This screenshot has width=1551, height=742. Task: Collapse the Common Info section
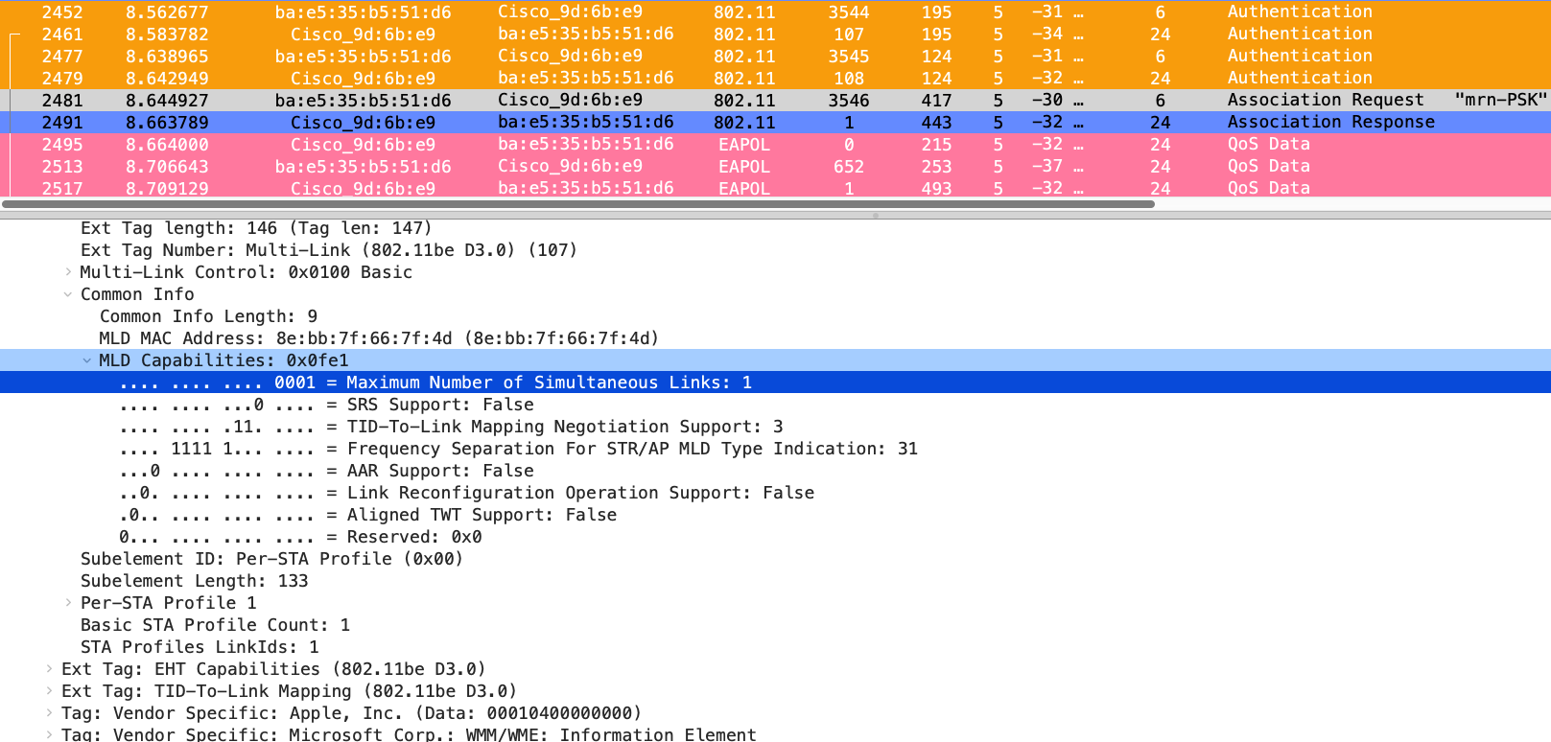point(68,294)
